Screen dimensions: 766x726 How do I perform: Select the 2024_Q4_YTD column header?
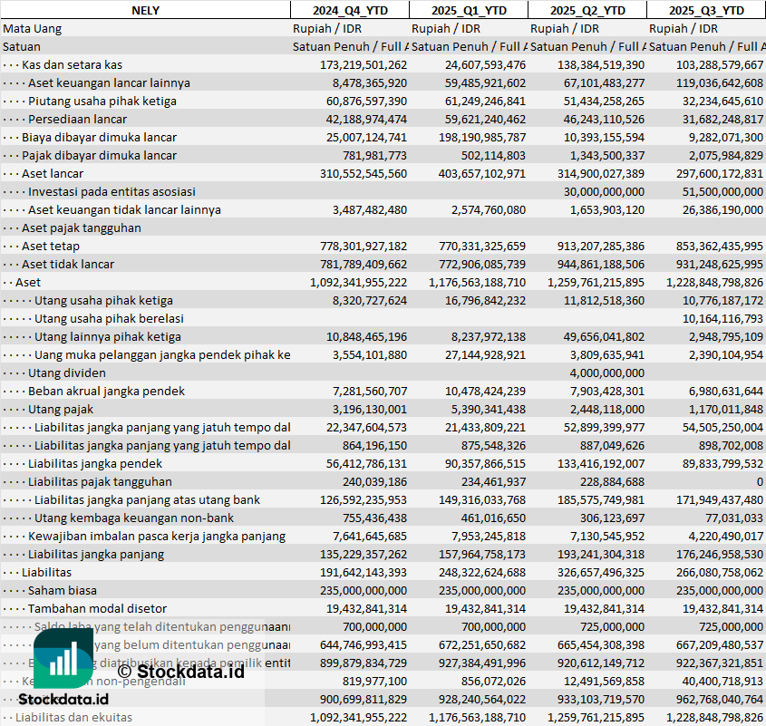pos(349,10)
